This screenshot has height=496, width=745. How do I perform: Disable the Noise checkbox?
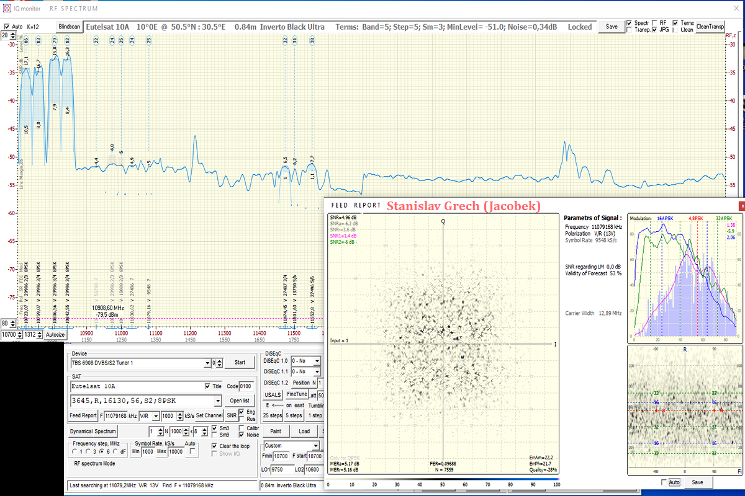[242, 435]
